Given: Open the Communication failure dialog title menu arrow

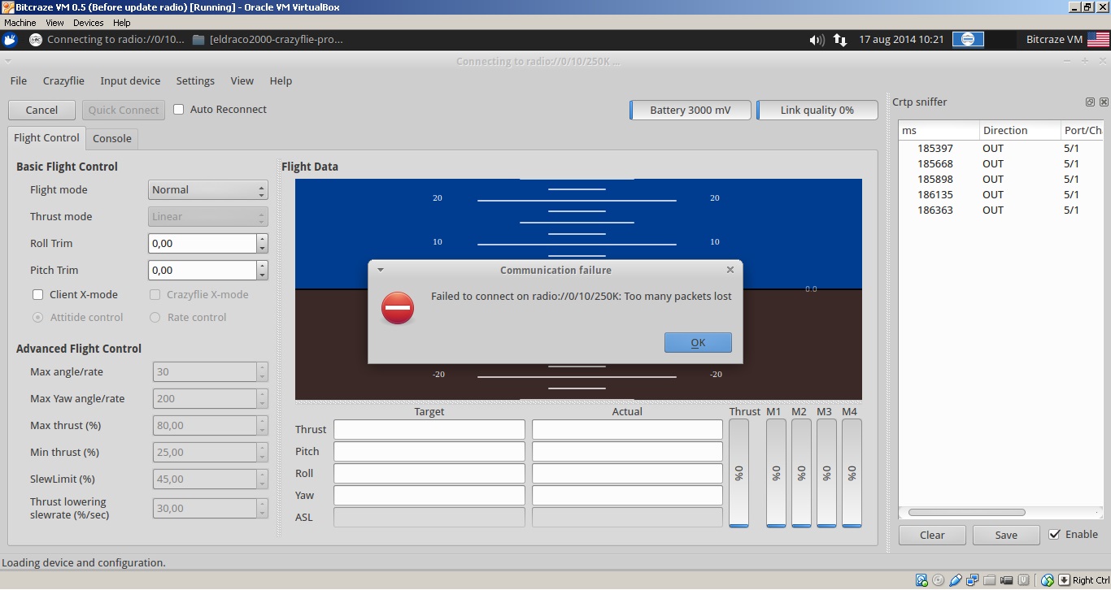Looking at the screenshot, I should (381, 270).
